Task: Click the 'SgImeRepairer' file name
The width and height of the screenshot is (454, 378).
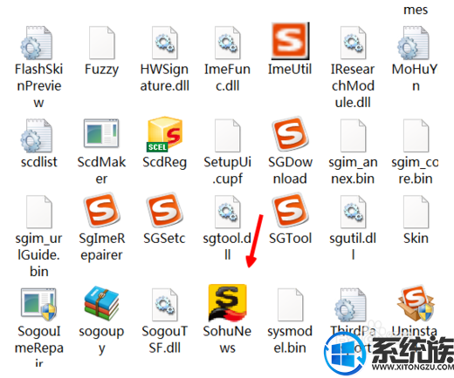Action: tap(101, 246)
